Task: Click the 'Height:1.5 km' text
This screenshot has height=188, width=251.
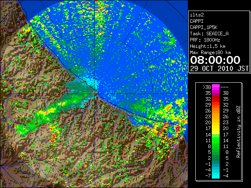Action: pos(207,46)
